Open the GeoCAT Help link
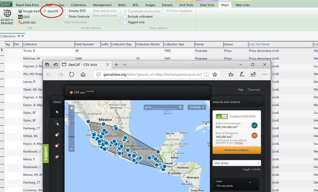 pos(240,89)
